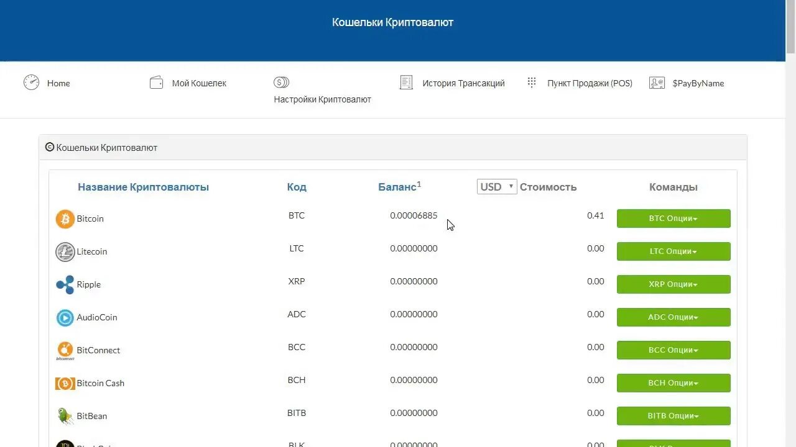Expand the BITB Опции menu
Viewport: 796px width, 447px height.
pos(673,416)
